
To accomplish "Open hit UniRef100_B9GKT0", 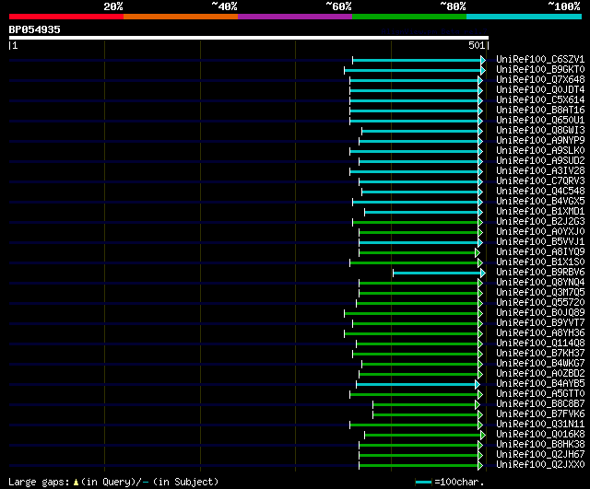I will click(x=540, y=70).
